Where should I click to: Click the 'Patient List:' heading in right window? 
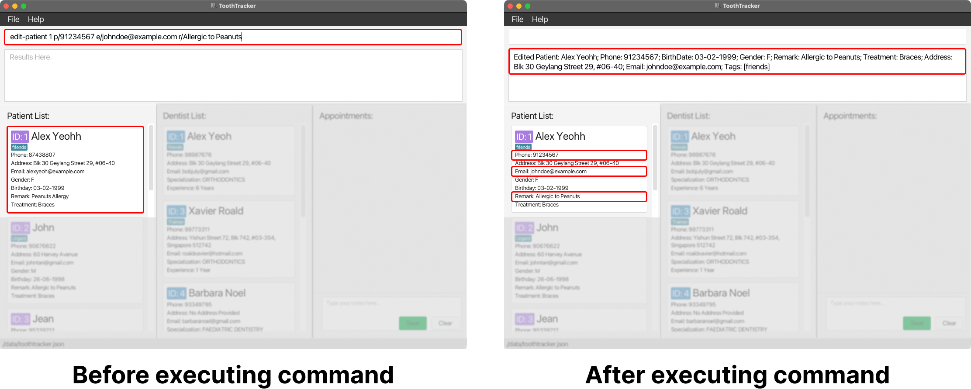[532, 116]
